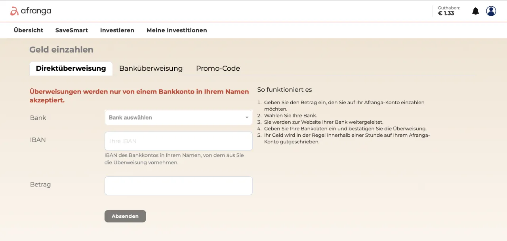Click step 'Ihr Geld wird in der Regel'
This screenshot has height=241, width=507.
347,138
